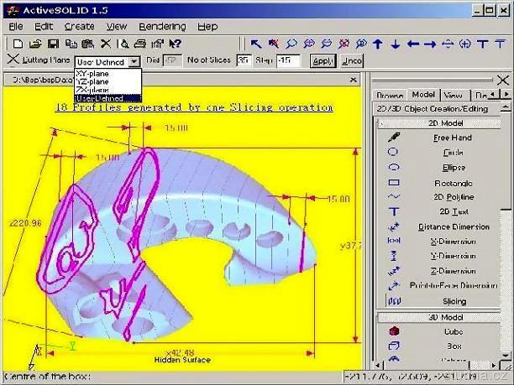The width and height of the screenshot is (514, 385).
Task: Click the pan down arrow icon
Action: pyautogui.click(x=396, y=44)
